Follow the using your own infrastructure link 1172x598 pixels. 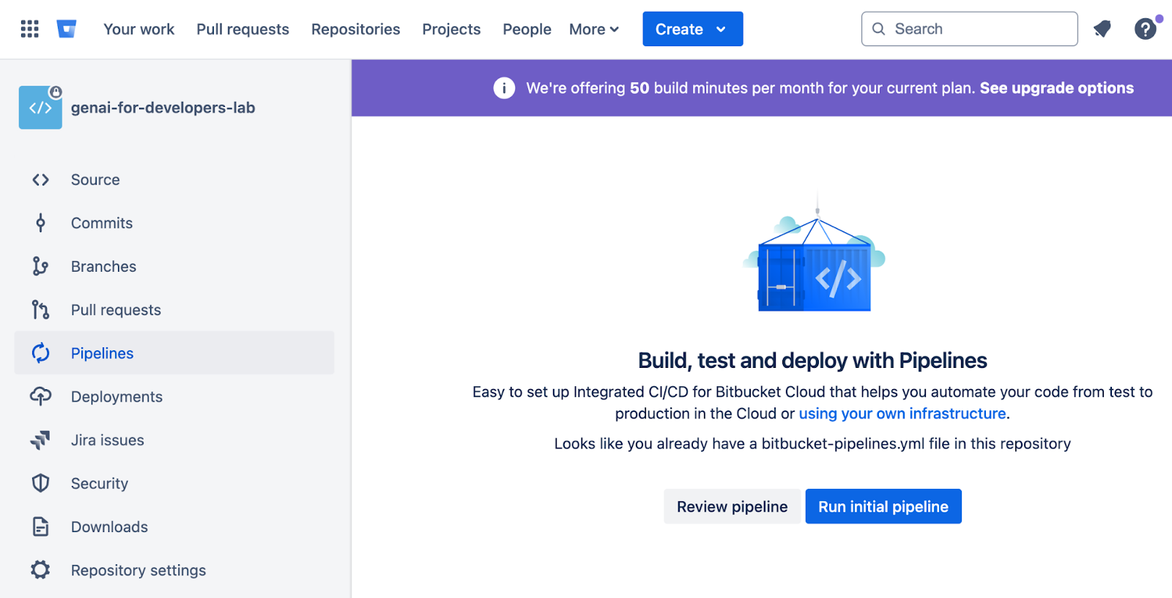pyautogui.click(x=902, y=413)
